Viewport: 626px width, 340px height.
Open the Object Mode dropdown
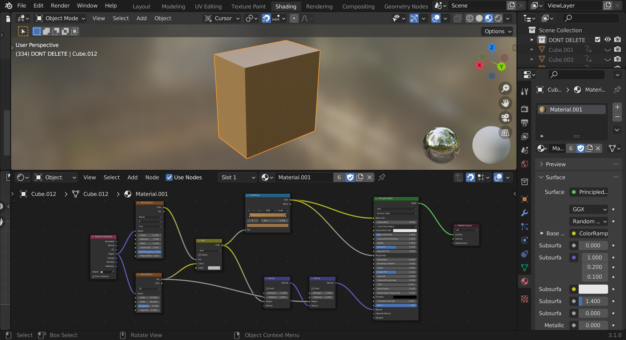pyautogui.click(x=60, y=18)
